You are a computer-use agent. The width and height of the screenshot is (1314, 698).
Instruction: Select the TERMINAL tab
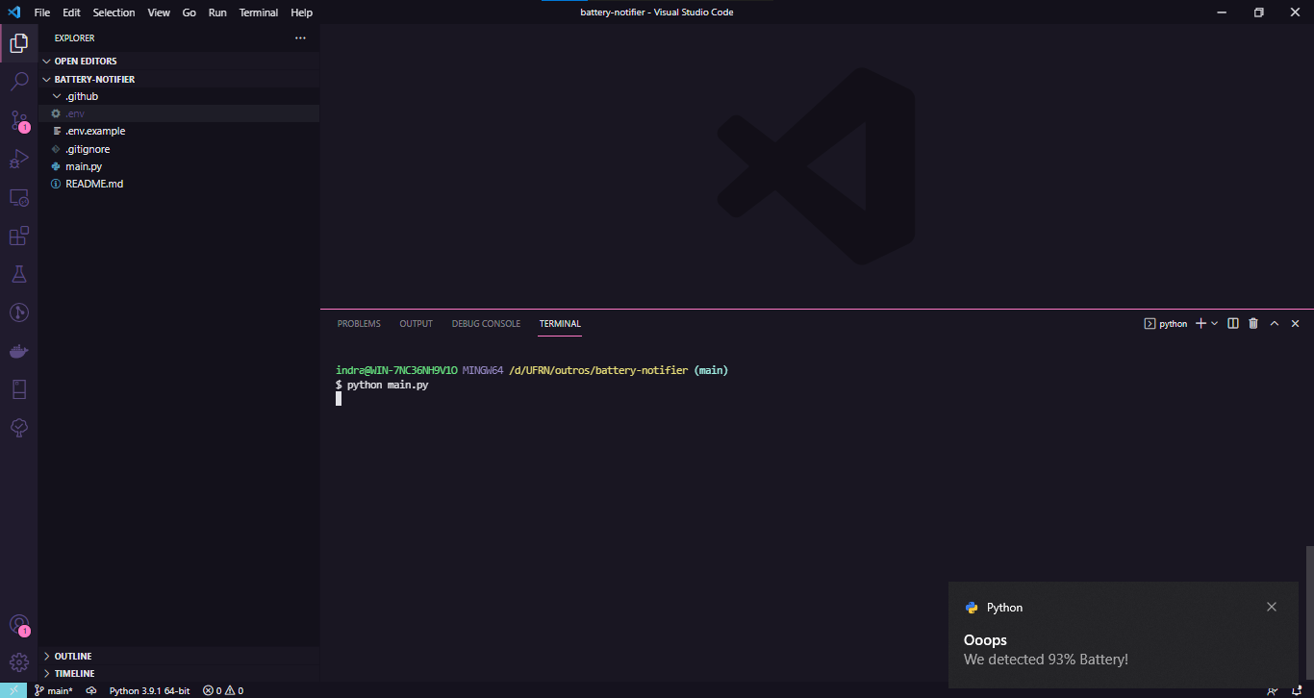click(560, 324)
